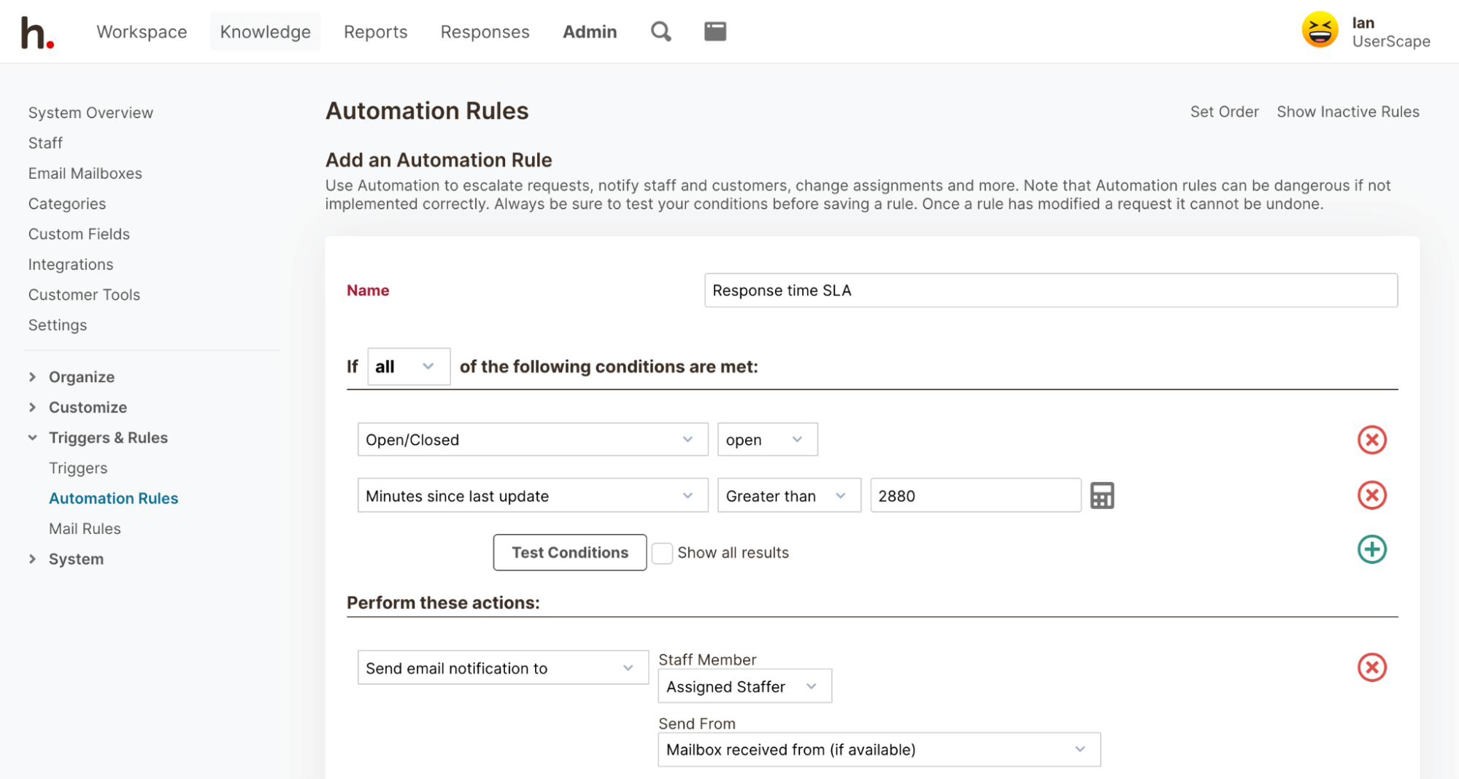Screen dimensions: 1459x779
Task: Open the search magnifier in top bar
Action: point(660,31)
